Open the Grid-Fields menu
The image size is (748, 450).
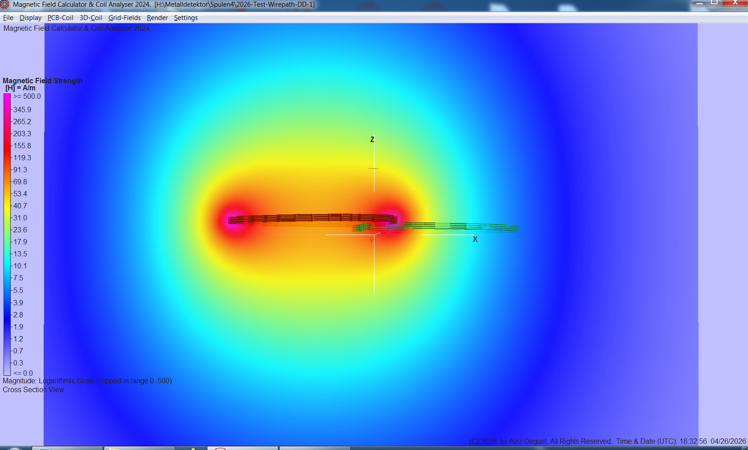pos(124,18)
